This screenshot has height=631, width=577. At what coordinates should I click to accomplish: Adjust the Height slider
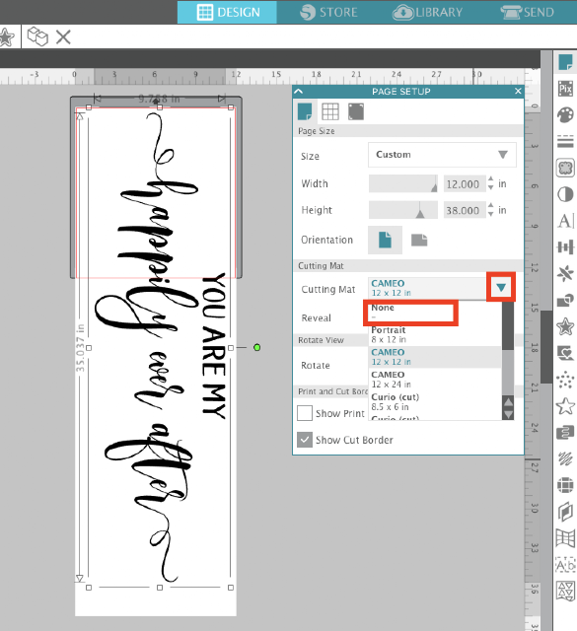click(x=403, y=210)
